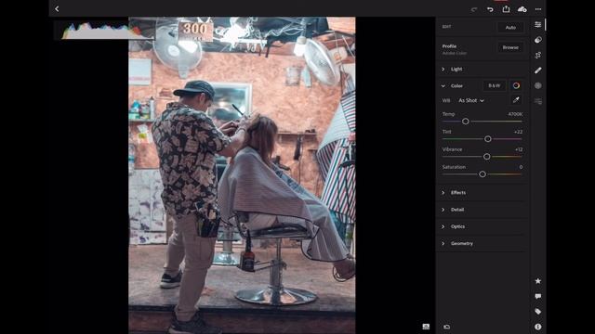This screenshot has height=334, width=595.
Task: Open the star rating icon
Action: pyautogui.click(x=538, y=281)
